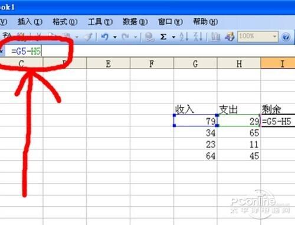Sort ascending with the A-Z icon
This screenshot has width=295, height=225.
(x=184, y=37)
